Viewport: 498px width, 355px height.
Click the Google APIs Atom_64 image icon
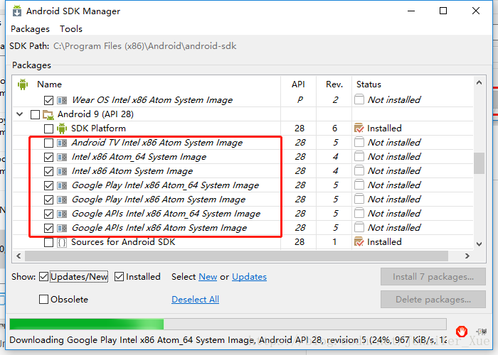[x=62, y=214]
